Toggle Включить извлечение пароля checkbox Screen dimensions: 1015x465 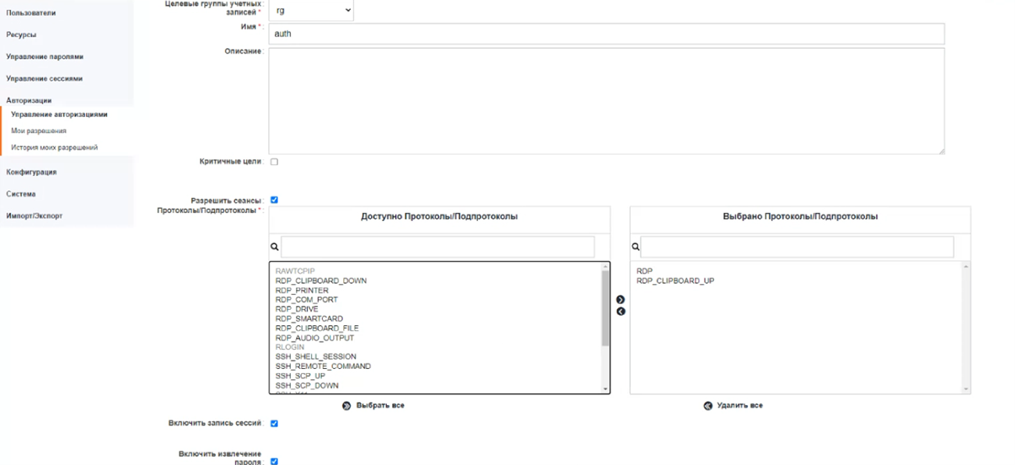pyautogui.click(x=274, y=461)
